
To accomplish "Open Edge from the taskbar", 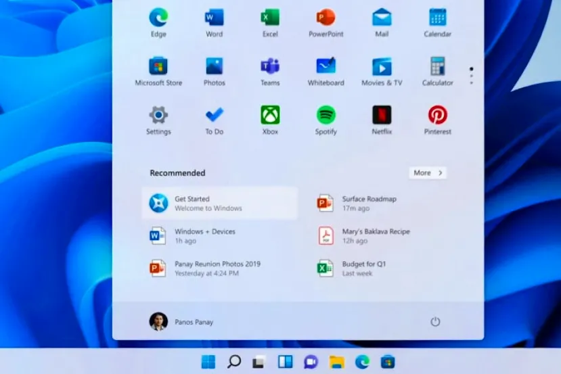I will click(x=363, y=362).
